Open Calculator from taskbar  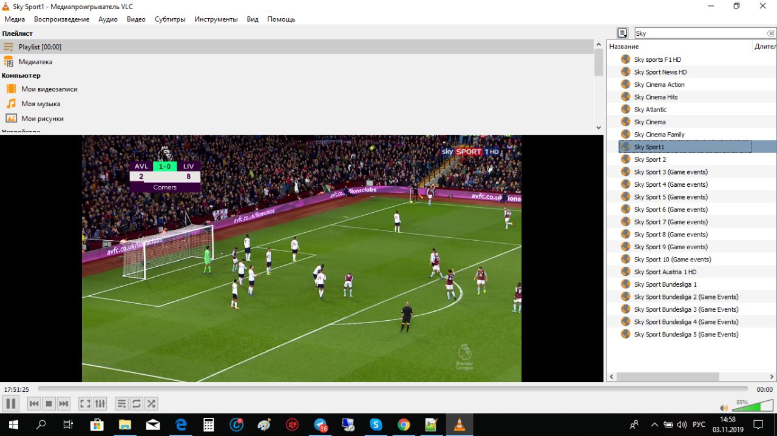tap(209, 424)
